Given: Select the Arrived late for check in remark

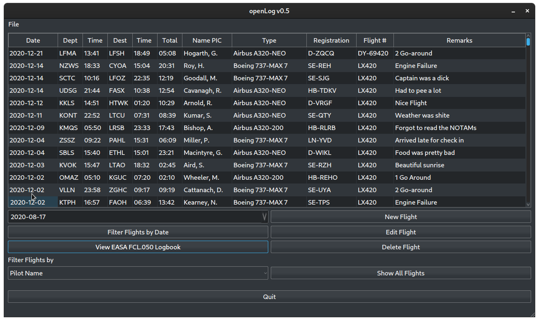Looking at the screenshot, I should tap(459, 140).
